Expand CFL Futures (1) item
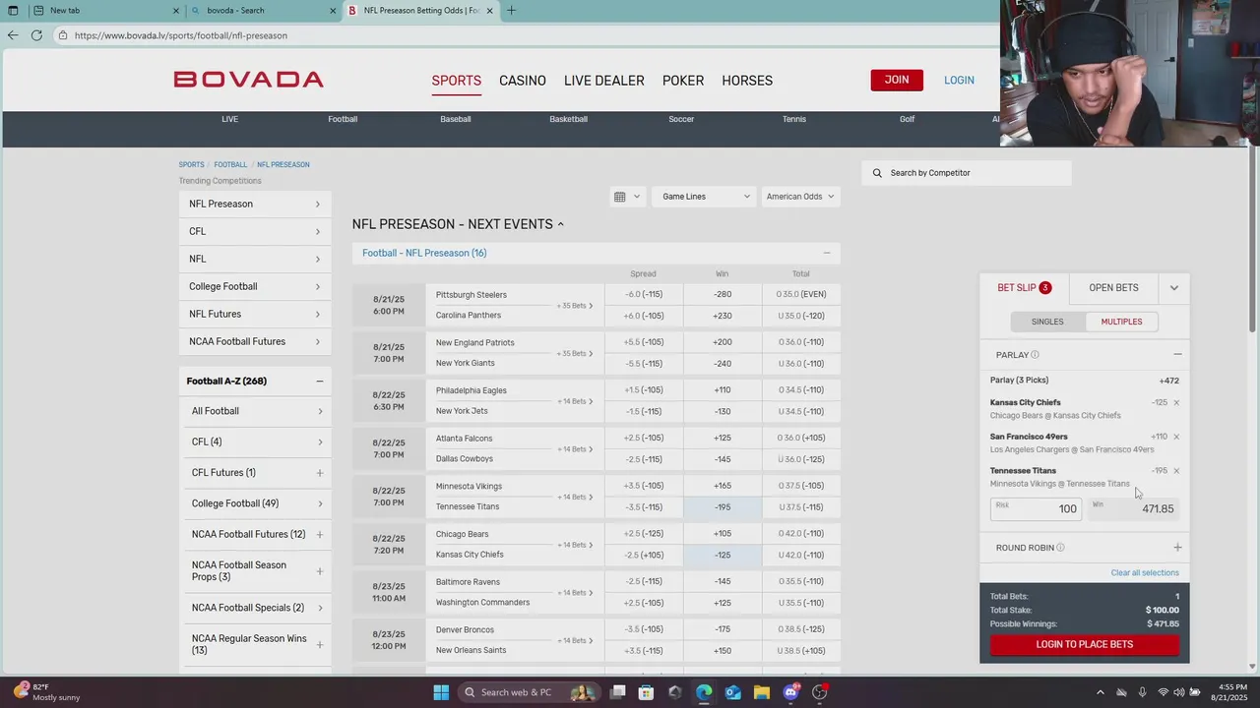This screenshot has width=1260, height=708. [x=320, y=473]
